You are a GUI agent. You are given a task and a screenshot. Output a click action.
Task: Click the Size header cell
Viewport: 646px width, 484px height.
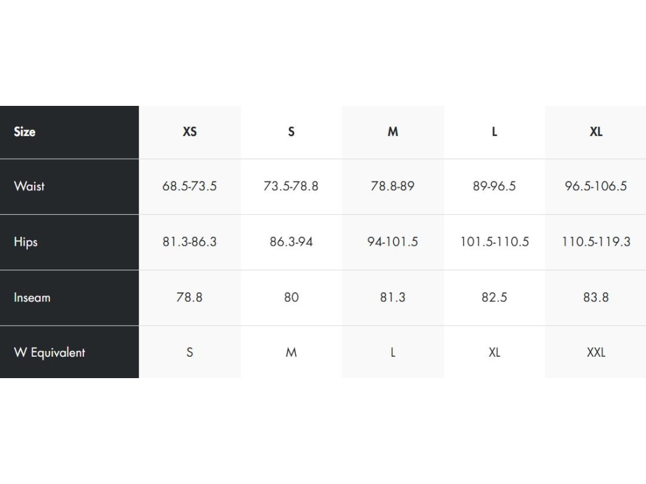click(x=25, y=132)
